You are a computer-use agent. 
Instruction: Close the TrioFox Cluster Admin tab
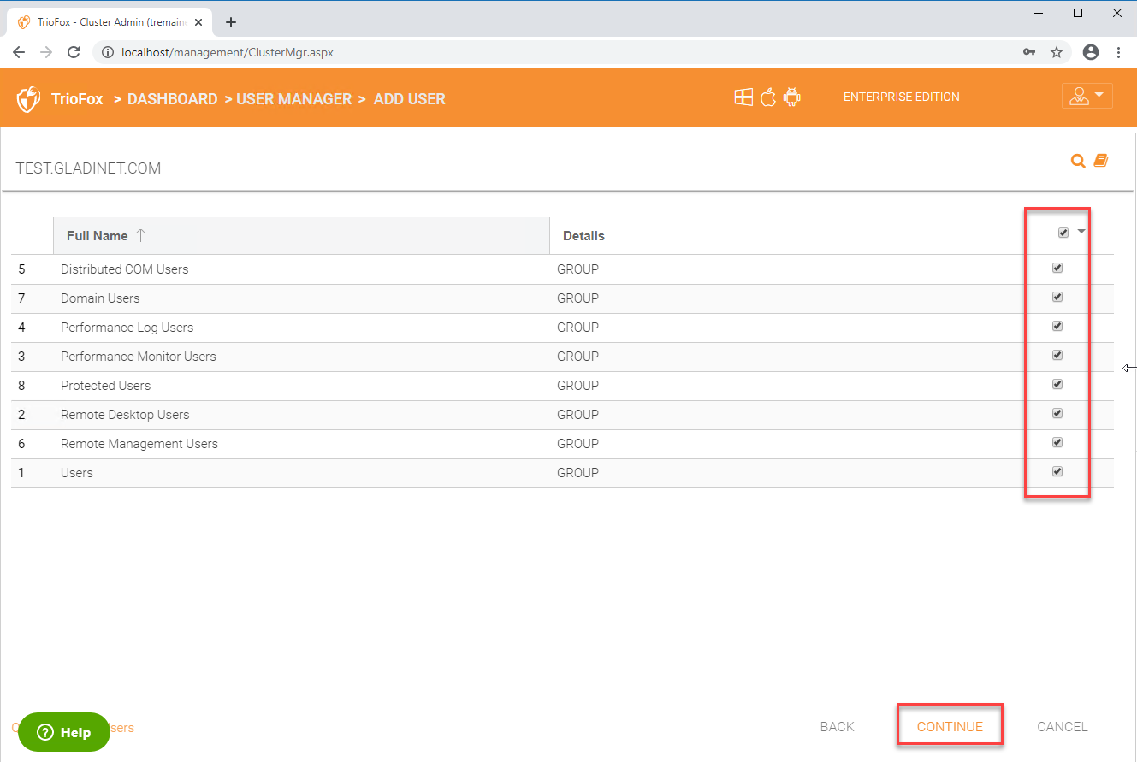click(x=198, y=22)
